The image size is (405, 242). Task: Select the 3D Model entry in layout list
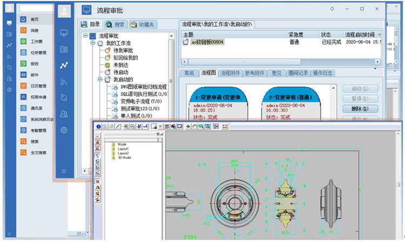(124, 157)
